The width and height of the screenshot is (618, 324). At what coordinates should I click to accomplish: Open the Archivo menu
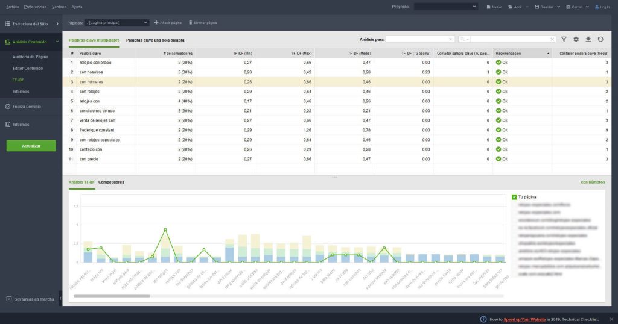[x=13, y=7]
